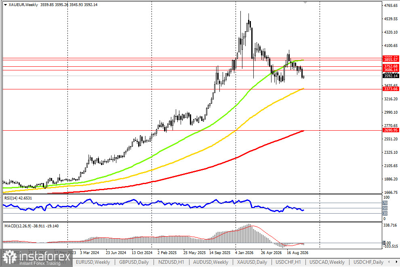This screenshot has width=400, height=267.
Task: Click the 14 Sep 2025 date label
Action: (220, 253)
